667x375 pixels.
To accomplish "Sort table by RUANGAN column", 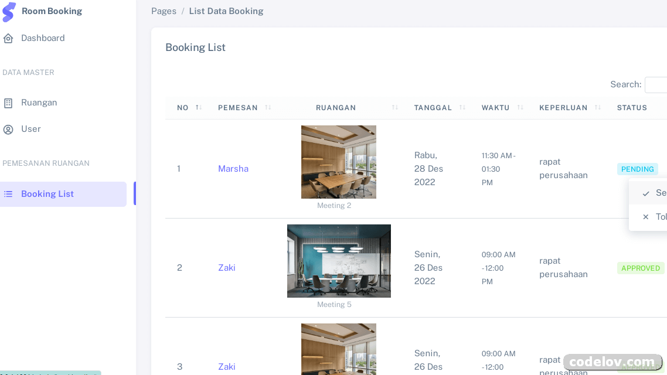I will [339, 108].
